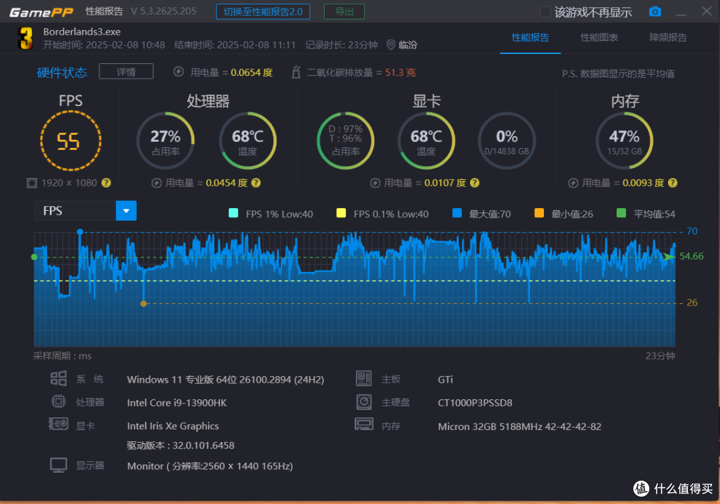Toggle the FPS 0.1% Low yellow legend swatch

point(341,213)
